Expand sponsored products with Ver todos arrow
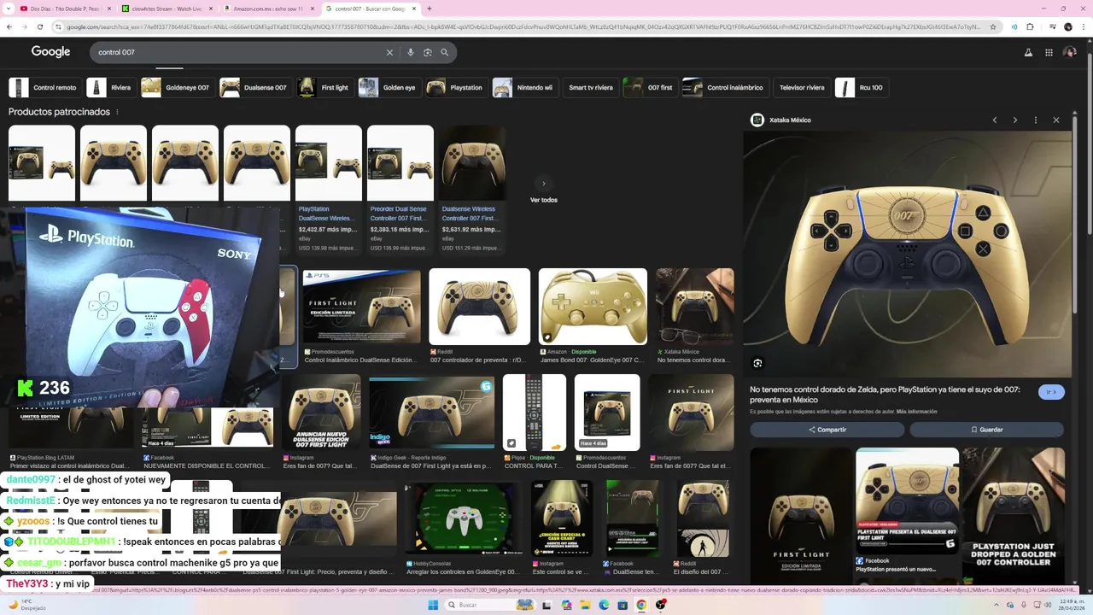The width and height of the screenshot is (1093, 615). click(543, 184)
